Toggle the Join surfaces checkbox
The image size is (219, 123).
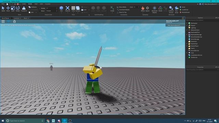29,12
